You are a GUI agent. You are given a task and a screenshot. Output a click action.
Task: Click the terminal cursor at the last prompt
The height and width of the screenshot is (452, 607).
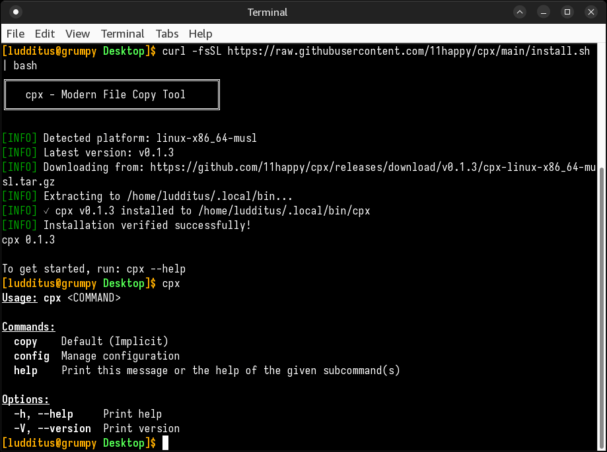pos(165,443)
